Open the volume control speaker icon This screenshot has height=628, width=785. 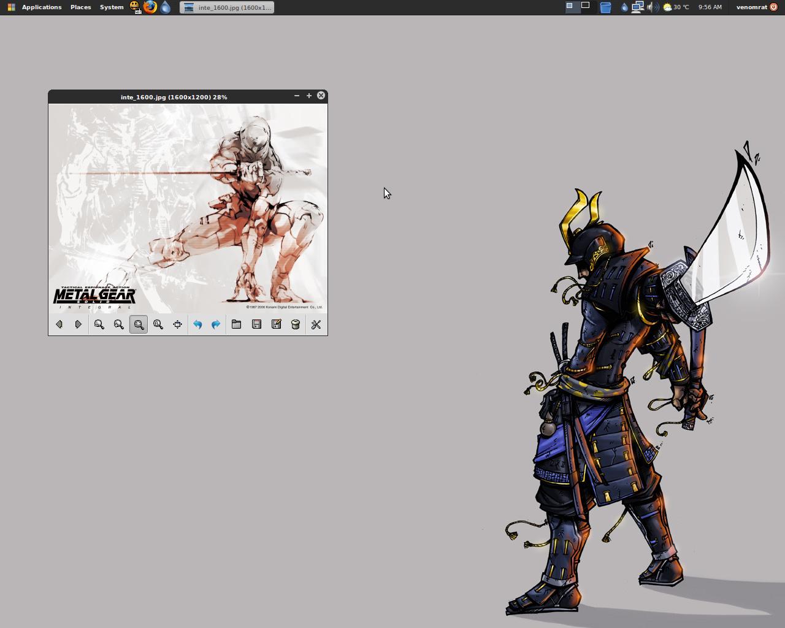click(653, 7)
